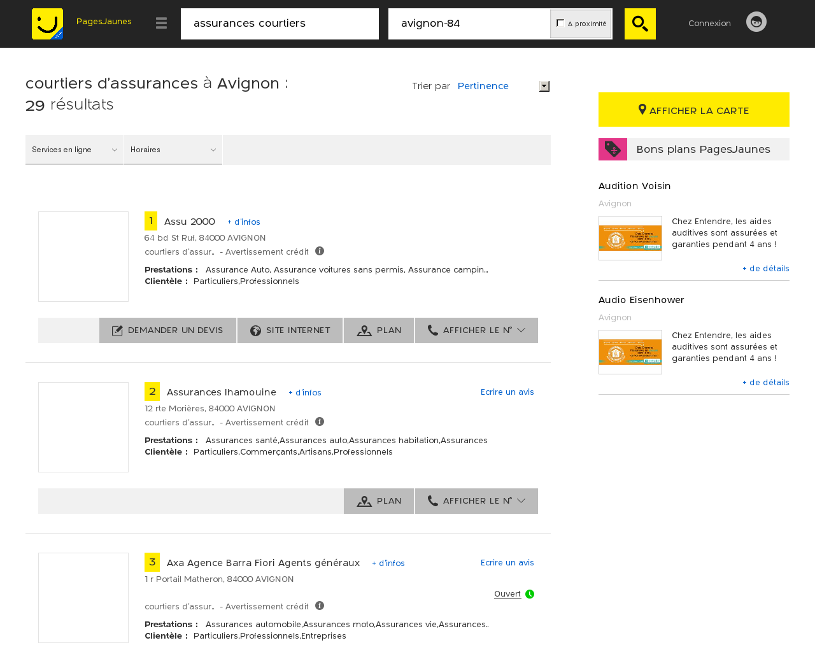Click the Connexion link
The width and height of the screenshot is (815, 652).
point(709,23)
